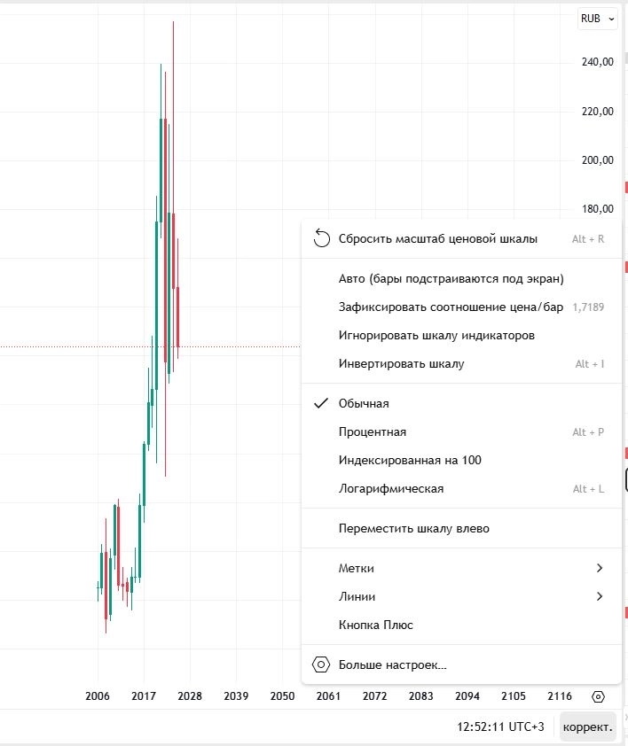Screen dimensions: 628x746
Task: Click the 12:52:11 UTC+3 timezone button
Action: point(499,727)
